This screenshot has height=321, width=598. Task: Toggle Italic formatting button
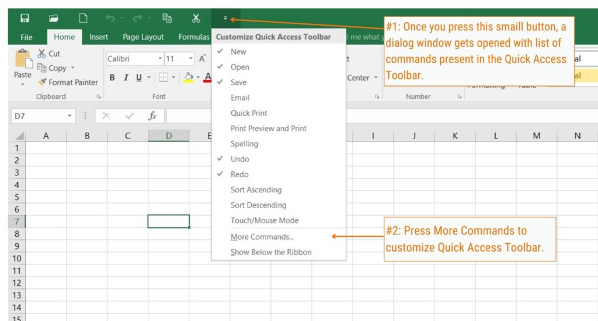[x=126, y=78]
